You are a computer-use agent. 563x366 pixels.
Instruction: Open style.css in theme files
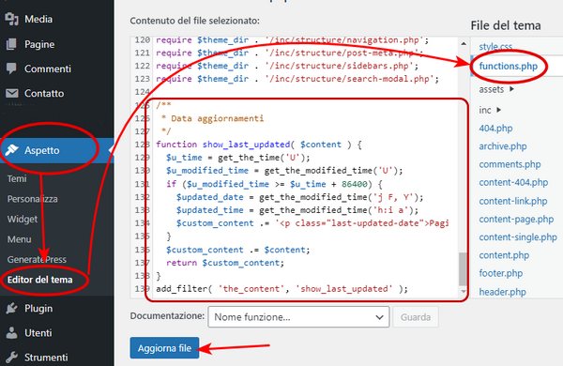coord(495,46)
